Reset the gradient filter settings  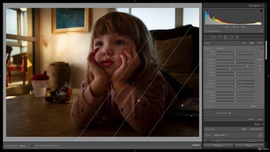tap(251, 119)
